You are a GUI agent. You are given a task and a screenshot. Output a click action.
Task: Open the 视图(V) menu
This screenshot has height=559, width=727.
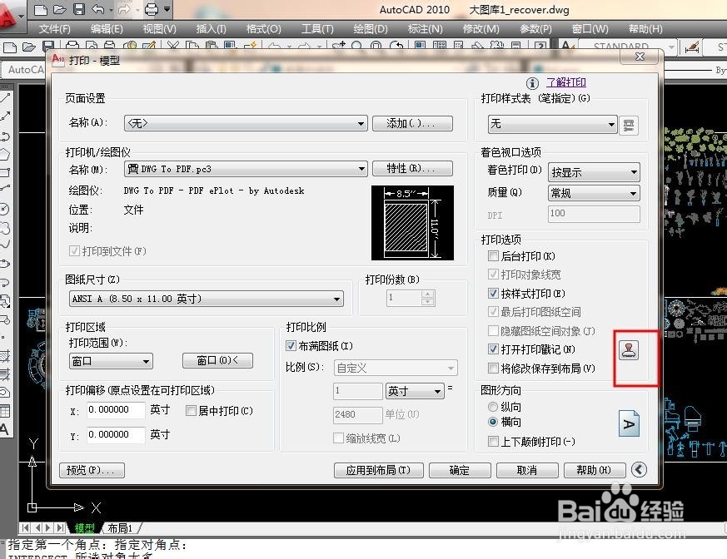tap(159, 29)
